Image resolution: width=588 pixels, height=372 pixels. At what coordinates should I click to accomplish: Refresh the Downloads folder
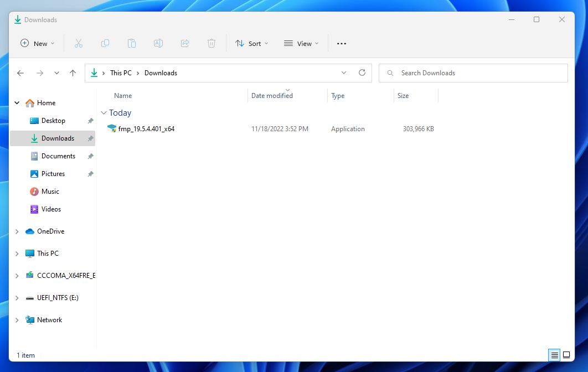362,73
